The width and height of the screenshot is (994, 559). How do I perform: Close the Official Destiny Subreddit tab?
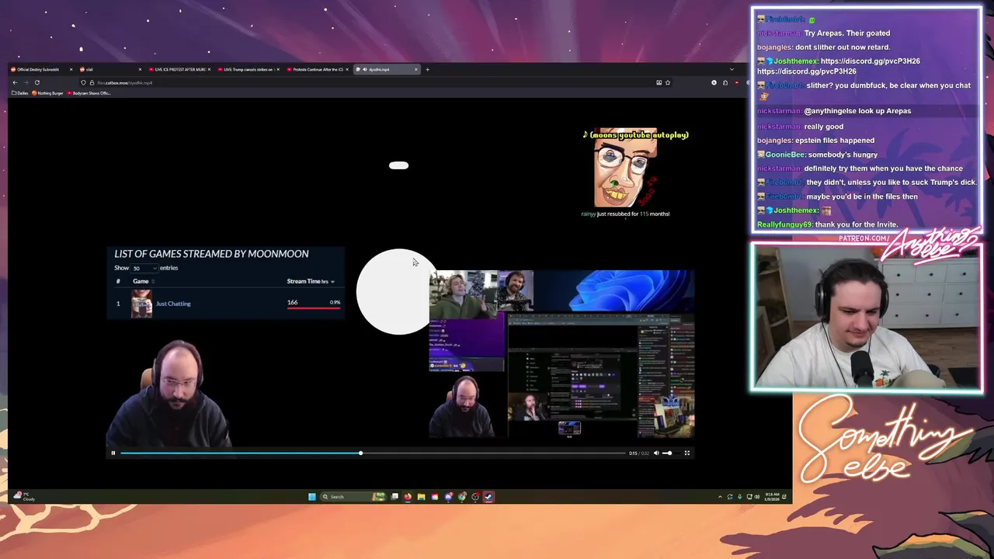pyautogui.click(x=71, y=69)
